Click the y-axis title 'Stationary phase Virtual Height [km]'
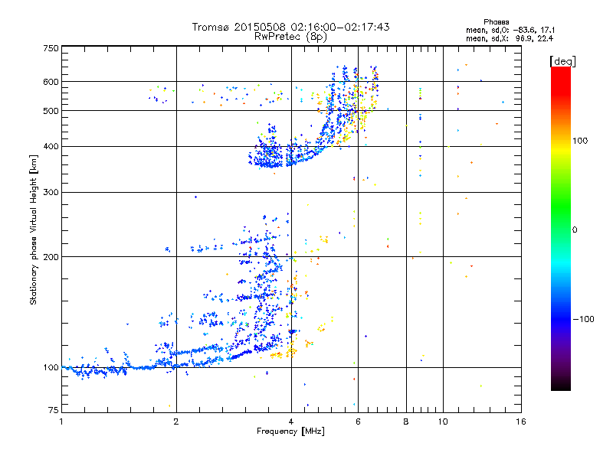The image size is (613, 459). (34, 229)
